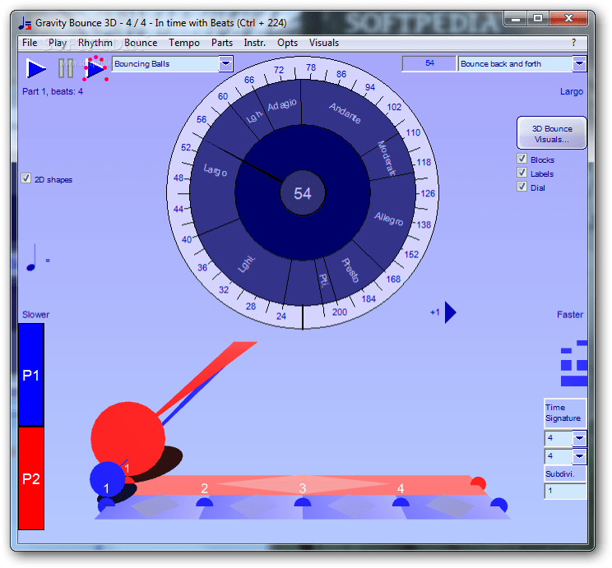Click the 3D Bounce Visuals button
The image size is (612, 568).
point(552,133)
